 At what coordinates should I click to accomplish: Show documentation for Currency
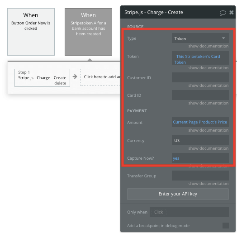pos(209,148)
